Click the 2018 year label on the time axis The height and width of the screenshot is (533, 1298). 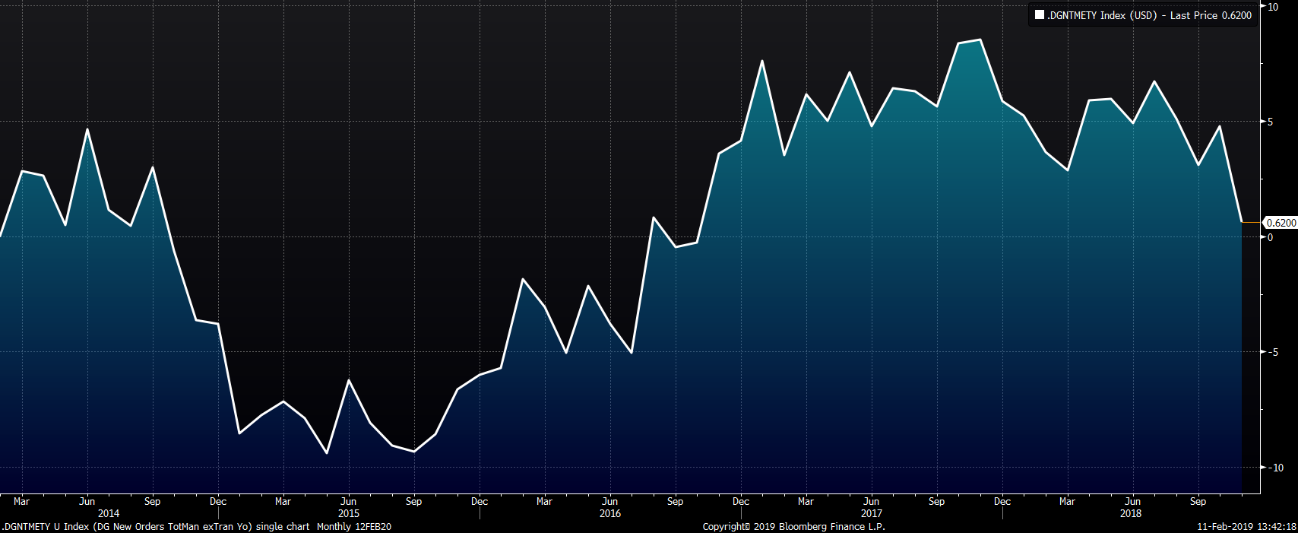(1132, 513)
